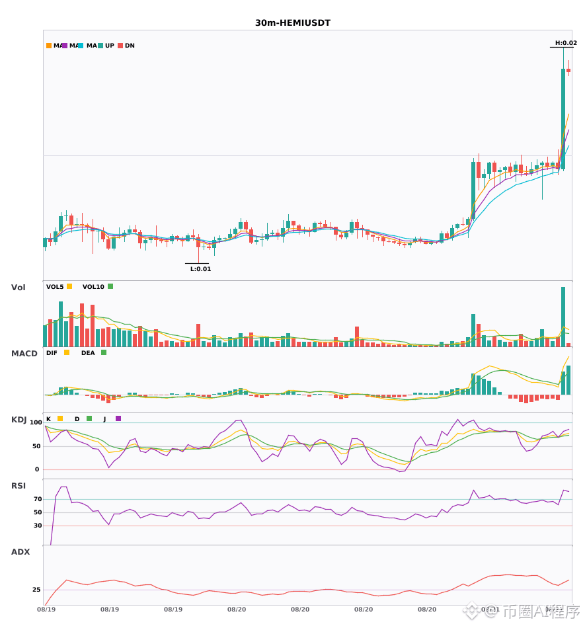Click the yellow DIF swatch
Image resolution: width=585 pixels, height=628 pixels.
tap(67, 352)
